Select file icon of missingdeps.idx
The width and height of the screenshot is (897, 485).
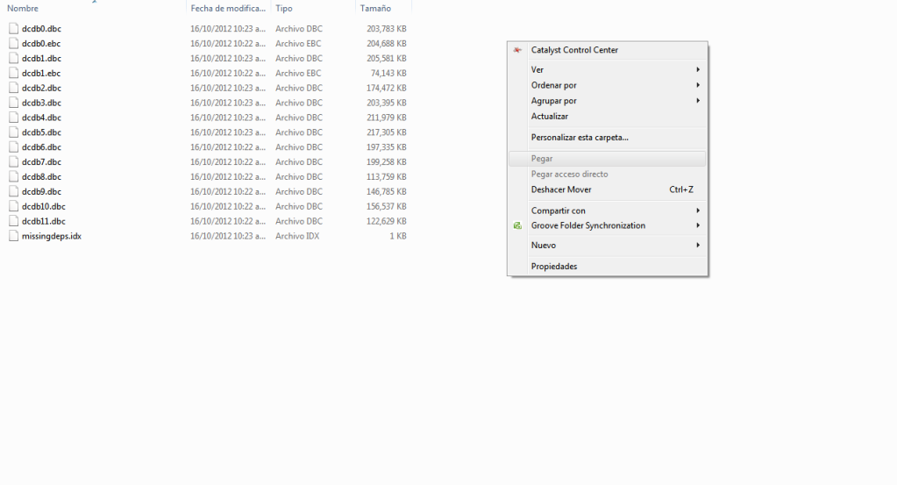(x=14, y=236)
